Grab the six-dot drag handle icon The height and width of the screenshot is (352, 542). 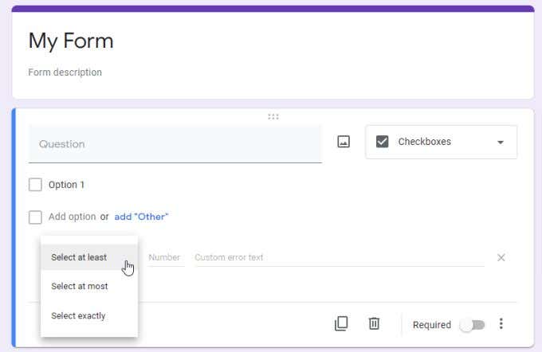pyautogui.click(x=273, y=117)
